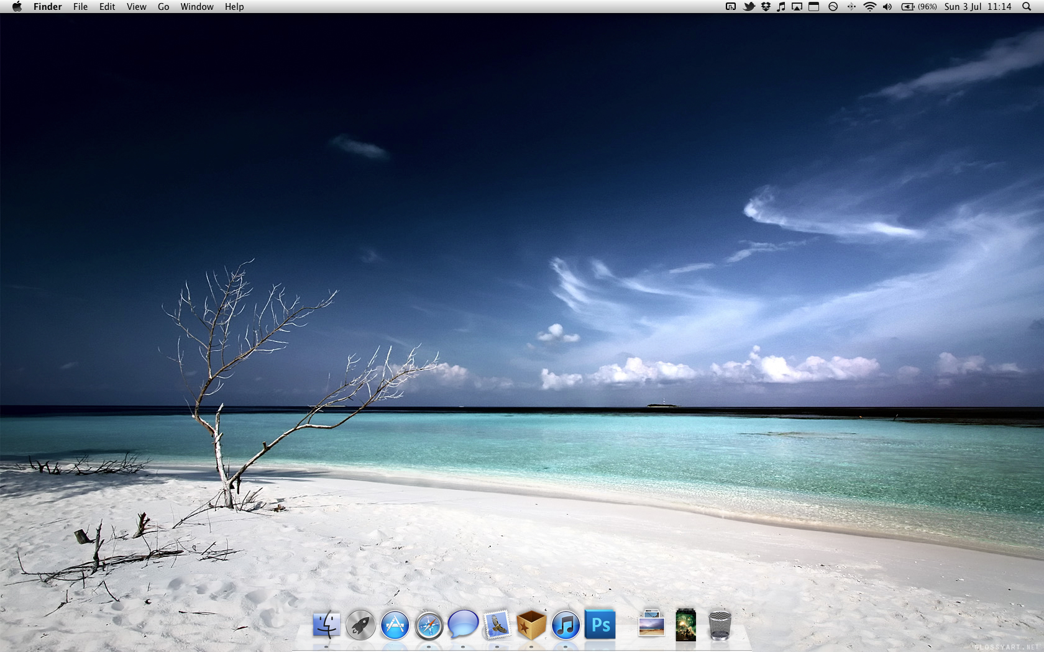The width and height of the screenshot is (1044, 652).
Task: Open the blue speech bubble chat app
Action: click(463, 624)
